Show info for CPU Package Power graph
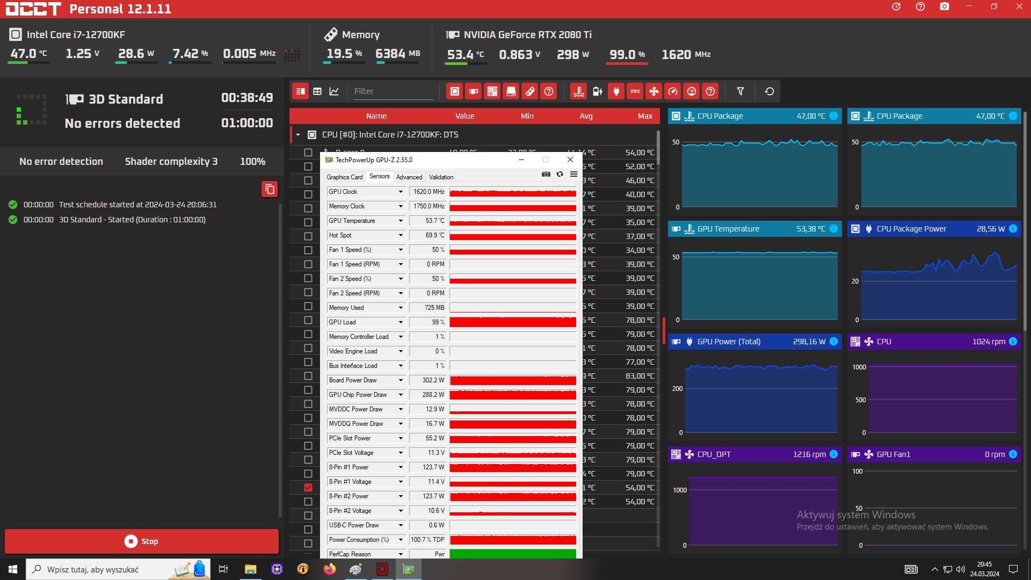Screen dimensions: 1031x580 point(1013,229)
